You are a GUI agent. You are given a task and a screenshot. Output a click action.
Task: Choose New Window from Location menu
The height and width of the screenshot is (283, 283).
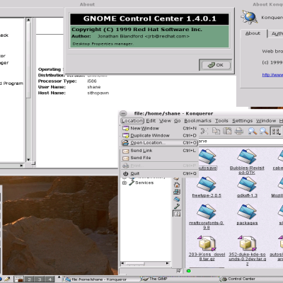click(x=159, y=128)
